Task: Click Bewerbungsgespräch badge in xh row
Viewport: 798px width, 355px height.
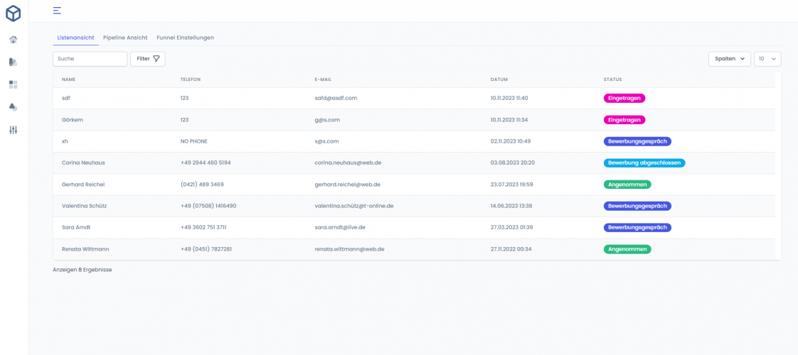Action: click(x=637, y=141)
